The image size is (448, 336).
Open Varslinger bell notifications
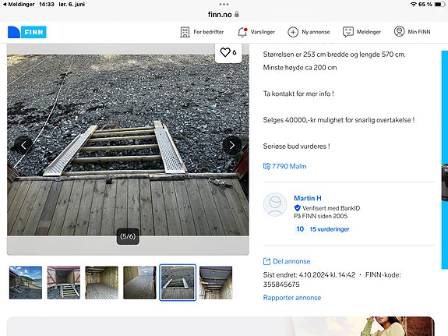(242, 32)
